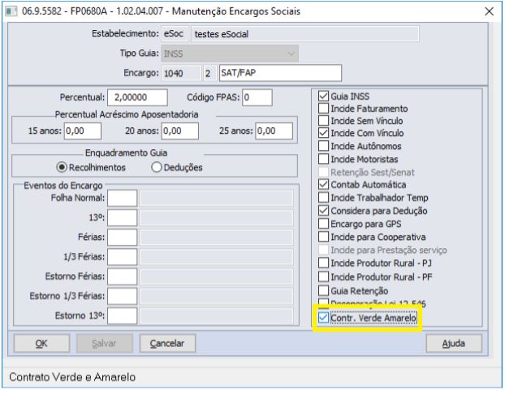Click the Percentual input field
Screen dimensions: 505x394
pos(137,97)
